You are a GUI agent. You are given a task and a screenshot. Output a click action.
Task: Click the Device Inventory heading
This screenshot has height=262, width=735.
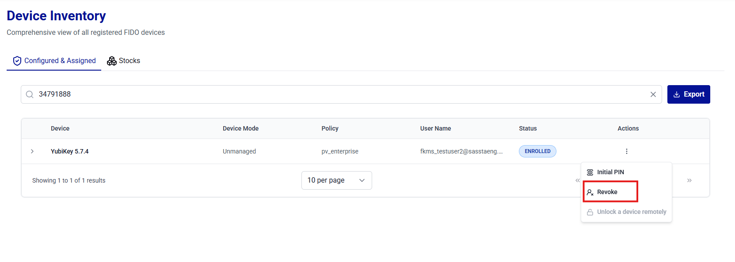pos(56,16)
